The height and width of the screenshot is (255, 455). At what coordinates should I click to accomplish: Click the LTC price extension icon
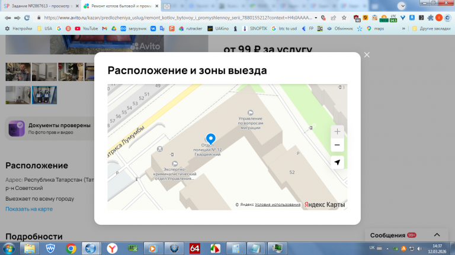click(x=393, y=18)
